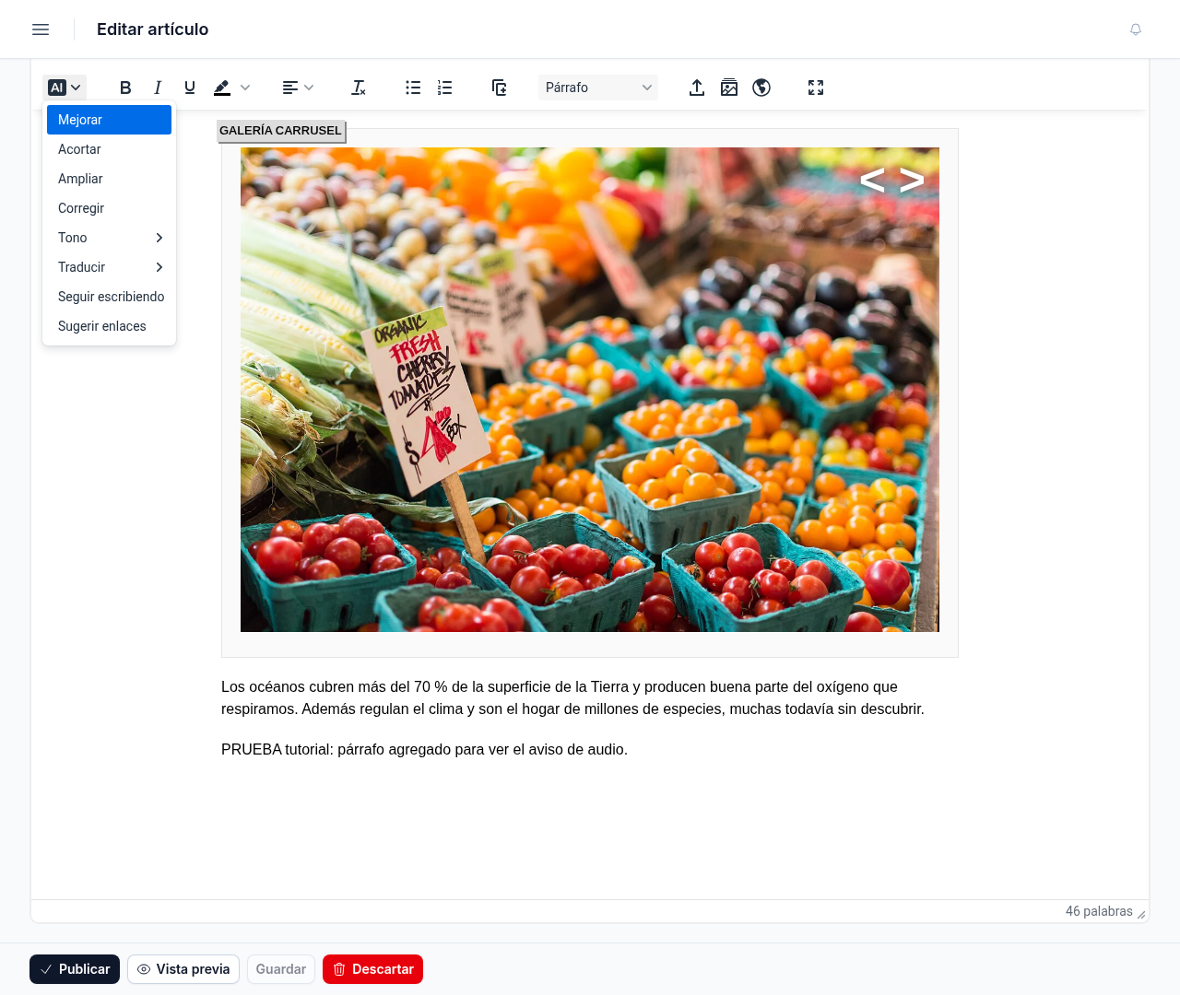
Task: Click the globe embed icon
Action: click(761, 88)
